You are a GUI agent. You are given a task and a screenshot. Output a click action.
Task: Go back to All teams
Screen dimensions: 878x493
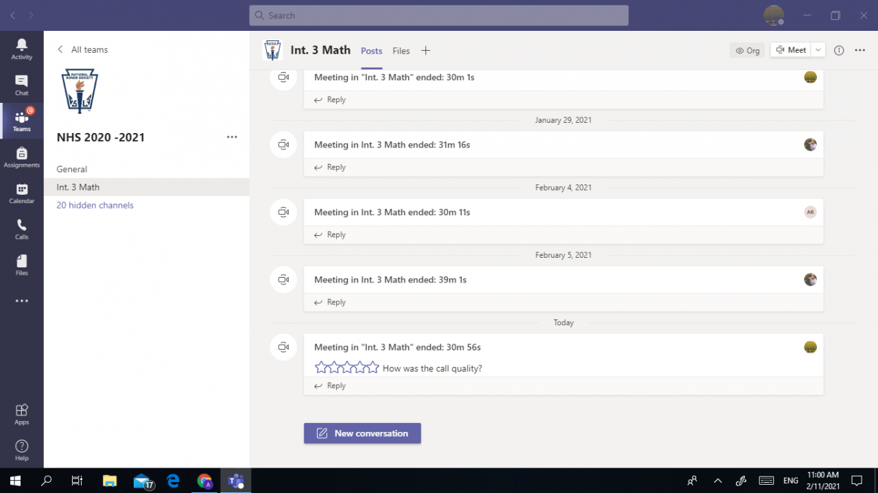(82, 49)
